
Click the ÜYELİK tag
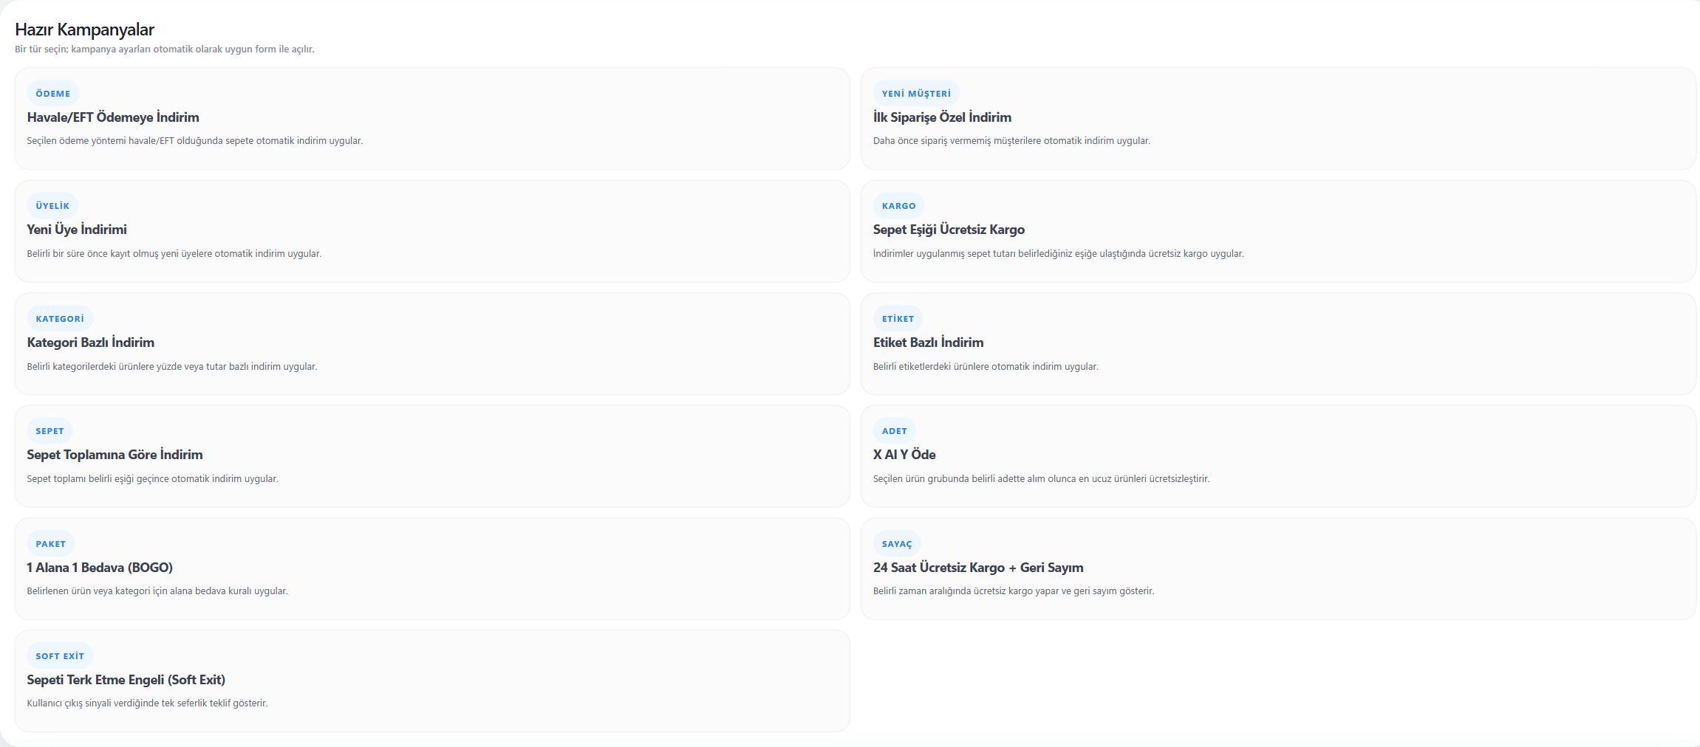click(x=52, y=206)
